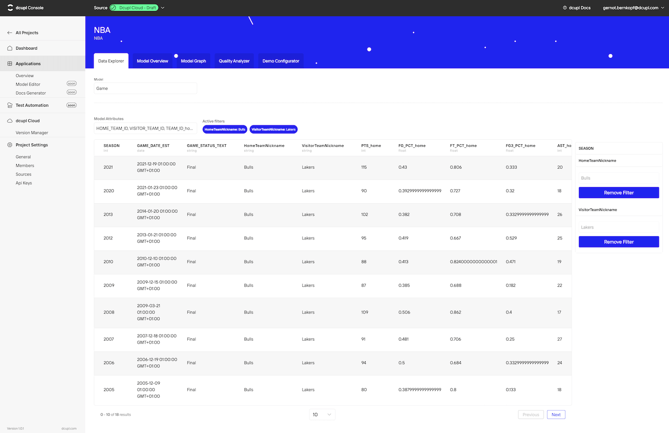Viewport: 669px width, 433px height.
Task: Switch to the Model Graph tab
Action: [x=194, y=61]
